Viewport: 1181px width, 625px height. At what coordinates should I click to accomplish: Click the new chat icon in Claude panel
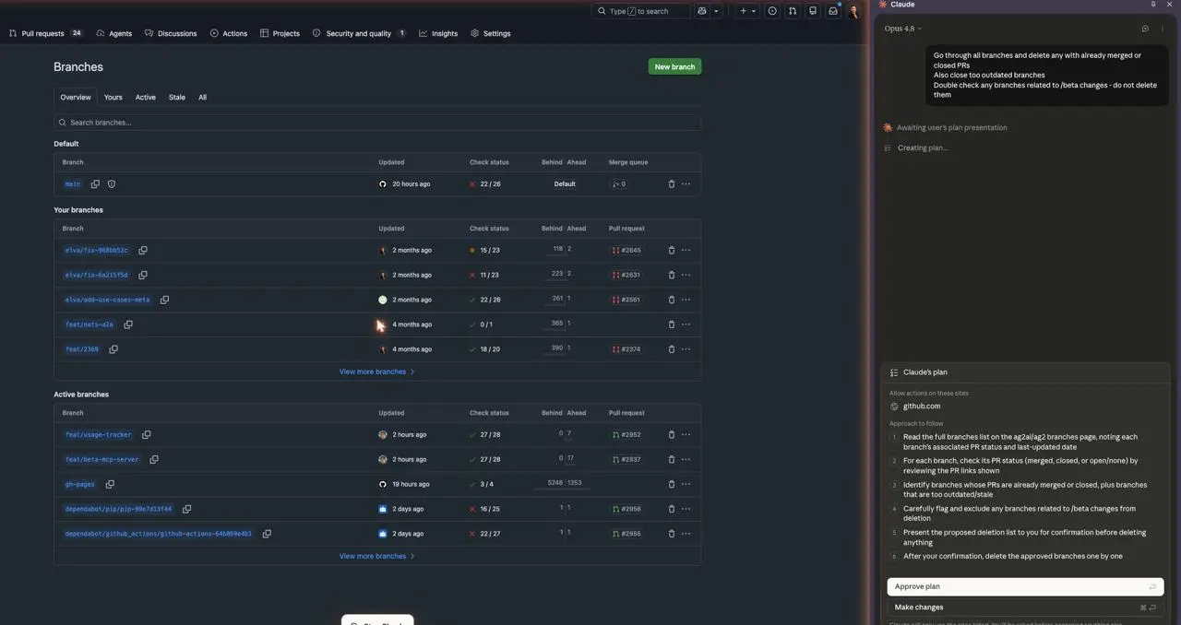point(1145,29)
